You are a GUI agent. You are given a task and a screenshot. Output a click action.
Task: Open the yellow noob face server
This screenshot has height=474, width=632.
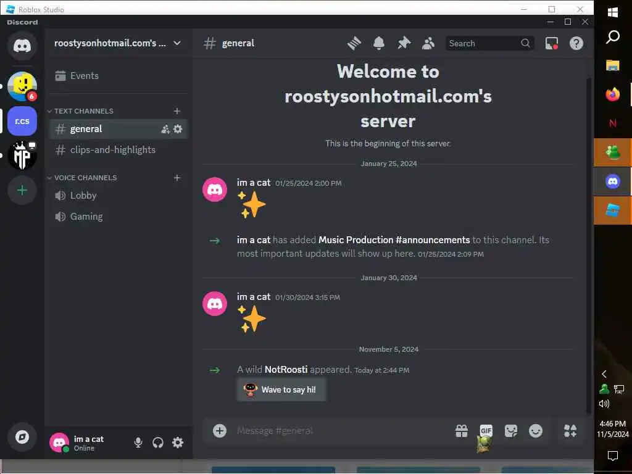point(22,86)
